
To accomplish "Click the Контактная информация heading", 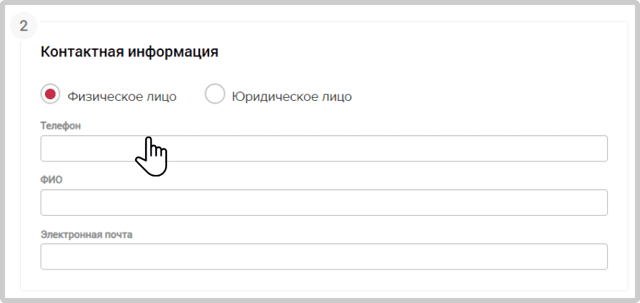I will [129, 53].
